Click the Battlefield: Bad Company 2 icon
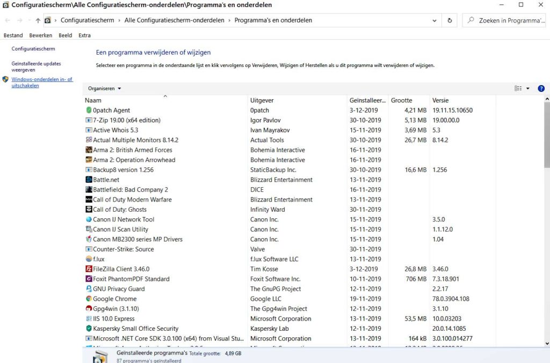 click(x=89, y=189)
